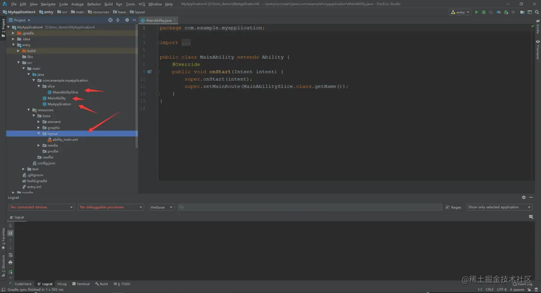Screen dimensions: 541x293
Task: Open the 'No debuggable processes' dropdown
Action: click(111, 207)
